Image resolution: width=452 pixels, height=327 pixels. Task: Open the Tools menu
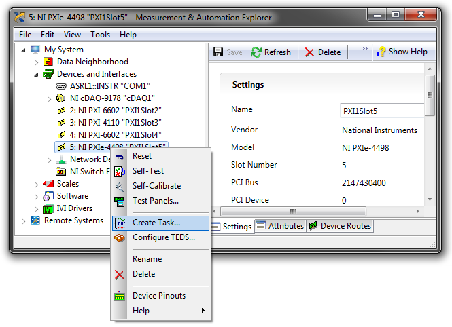pos(100,35)
